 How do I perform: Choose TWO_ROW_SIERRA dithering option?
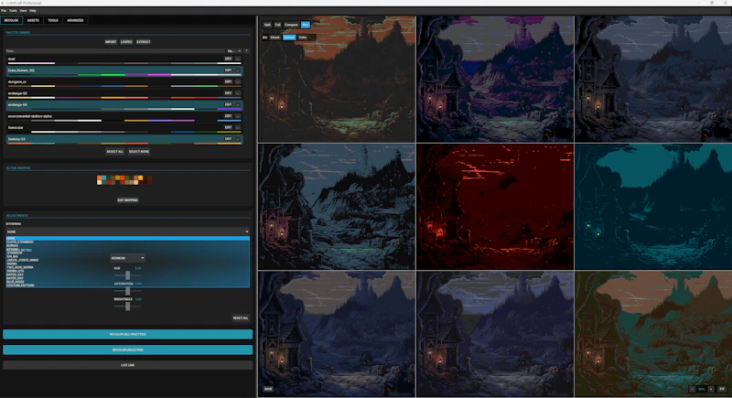click(x=127, y=267)
